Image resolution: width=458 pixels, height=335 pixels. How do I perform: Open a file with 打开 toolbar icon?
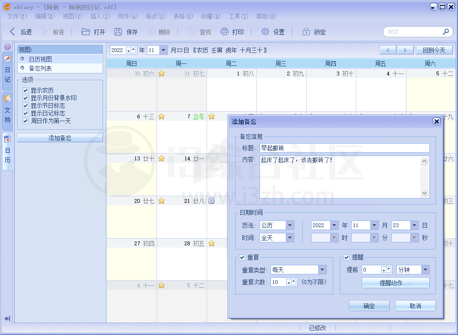[x=85, y=31]
